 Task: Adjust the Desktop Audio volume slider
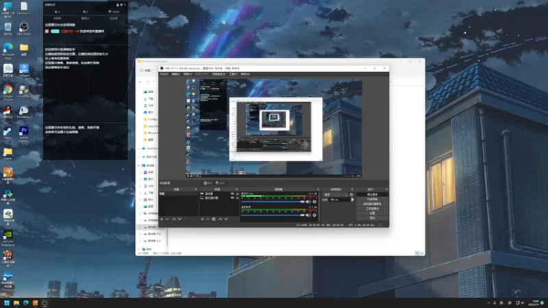point(273,215)
